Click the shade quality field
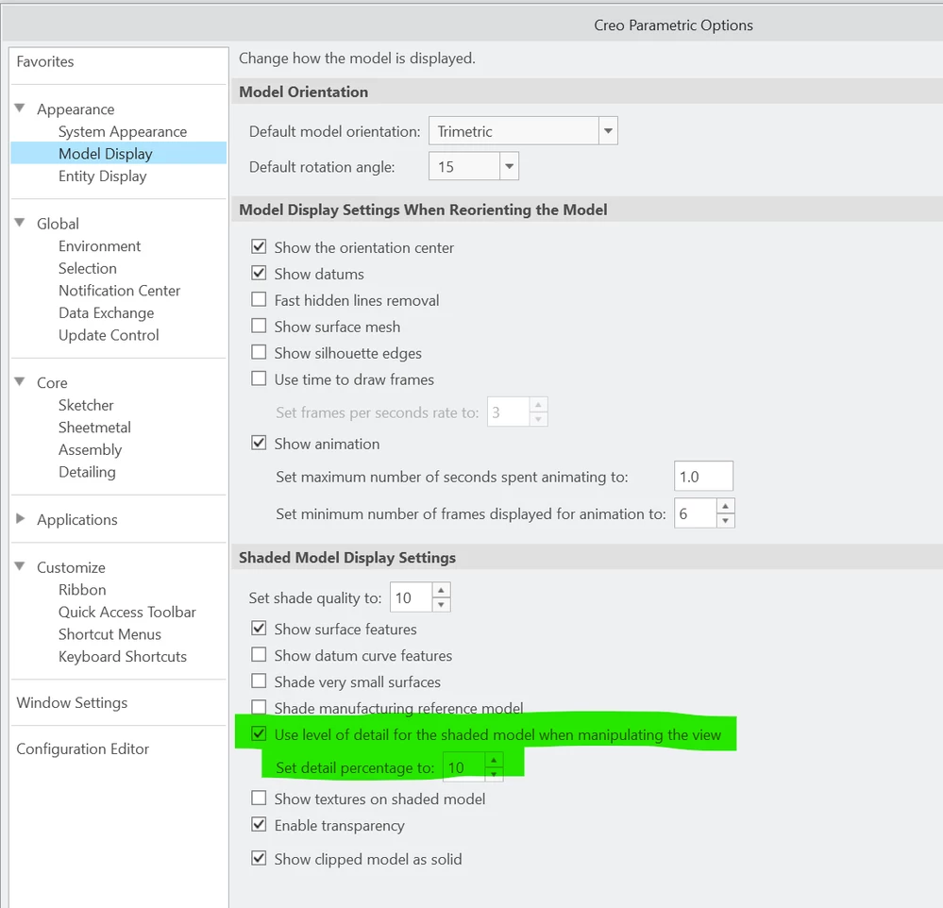Image resolution: width=943 pixels, height=908 pixels. tap(412, 597)
